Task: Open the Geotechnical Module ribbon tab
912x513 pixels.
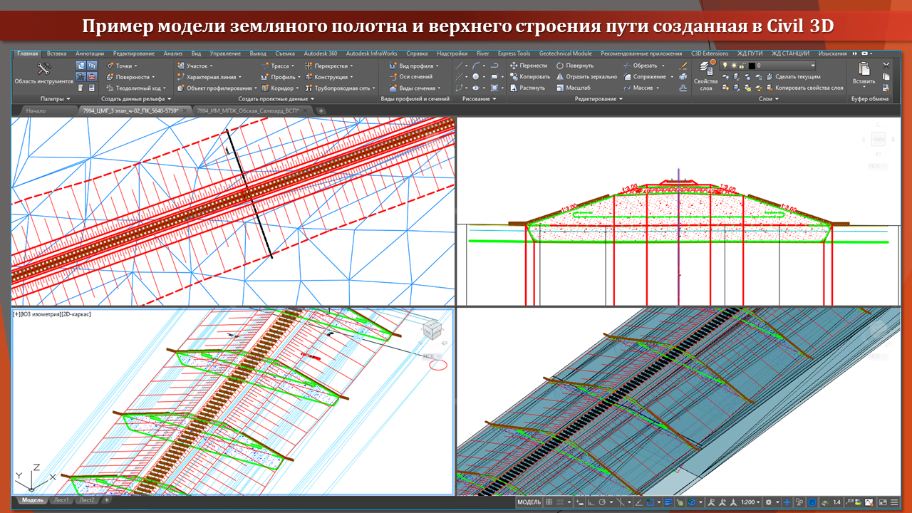Action: tap(566, 53)
